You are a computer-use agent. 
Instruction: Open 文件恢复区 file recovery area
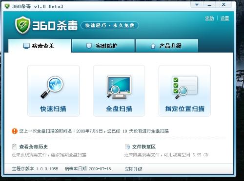pos(144,146)
